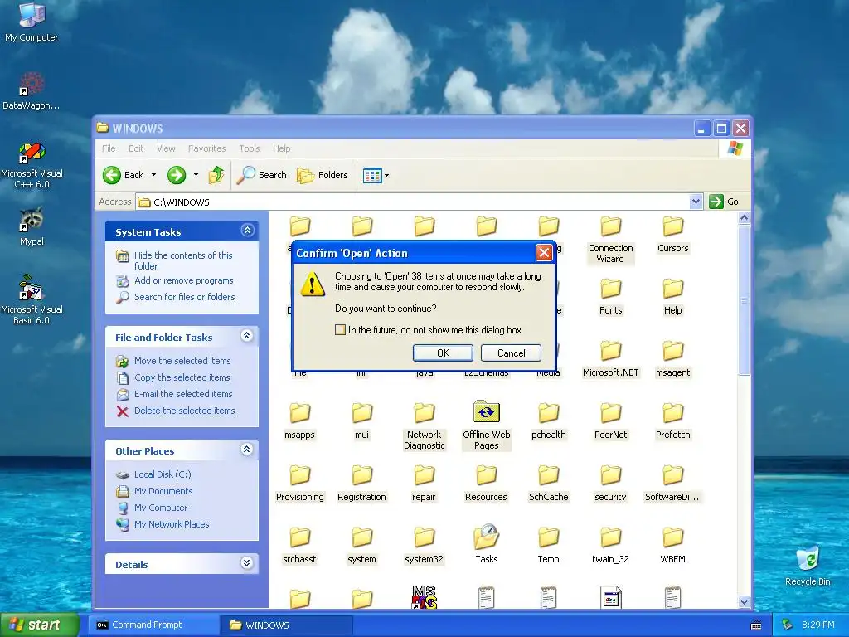849x637 pixels.
Task: Open the Edit menu
Action: [136, 148]
